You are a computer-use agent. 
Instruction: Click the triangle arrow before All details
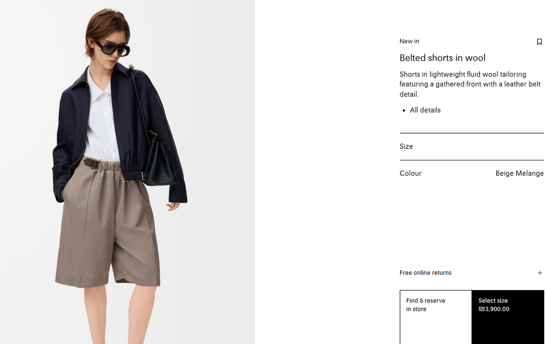404,110
